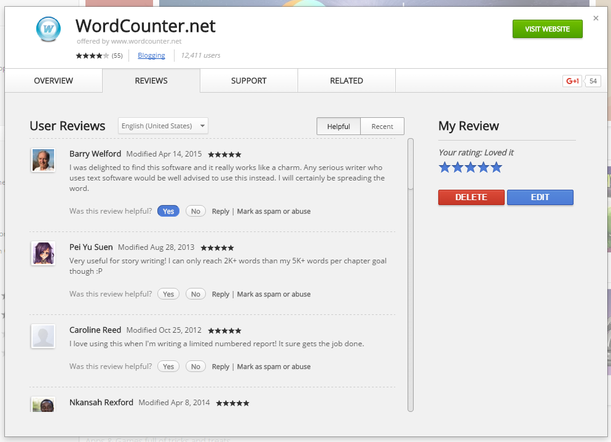Reply to Caroline Reed's review
Image resolution: width=611 pixels, height=442 pixels.
click(x=221, y=366)
